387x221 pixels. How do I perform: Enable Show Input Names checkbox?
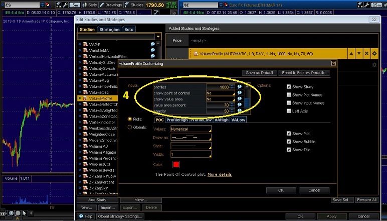point(289,103)
